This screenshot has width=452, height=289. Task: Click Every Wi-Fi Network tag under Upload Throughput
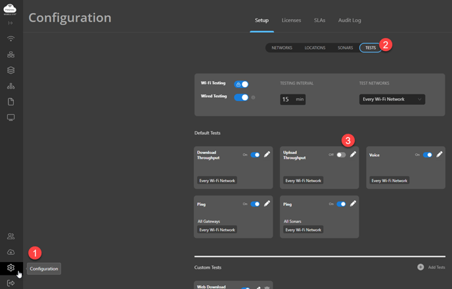click(303, 181)
